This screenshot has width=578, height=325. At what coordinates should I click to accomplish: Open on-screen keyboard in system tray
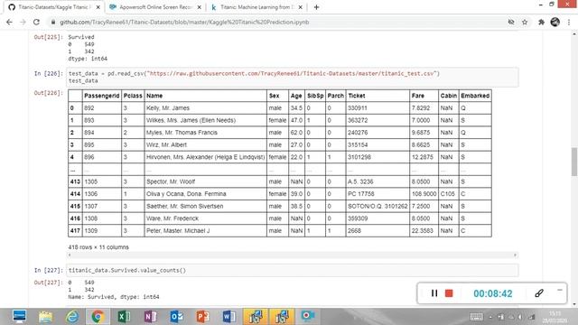(x=476, y=317)
